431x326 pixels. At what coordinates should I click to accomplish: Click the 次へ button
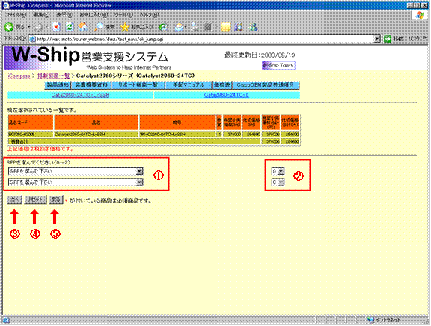coord(14,200)
